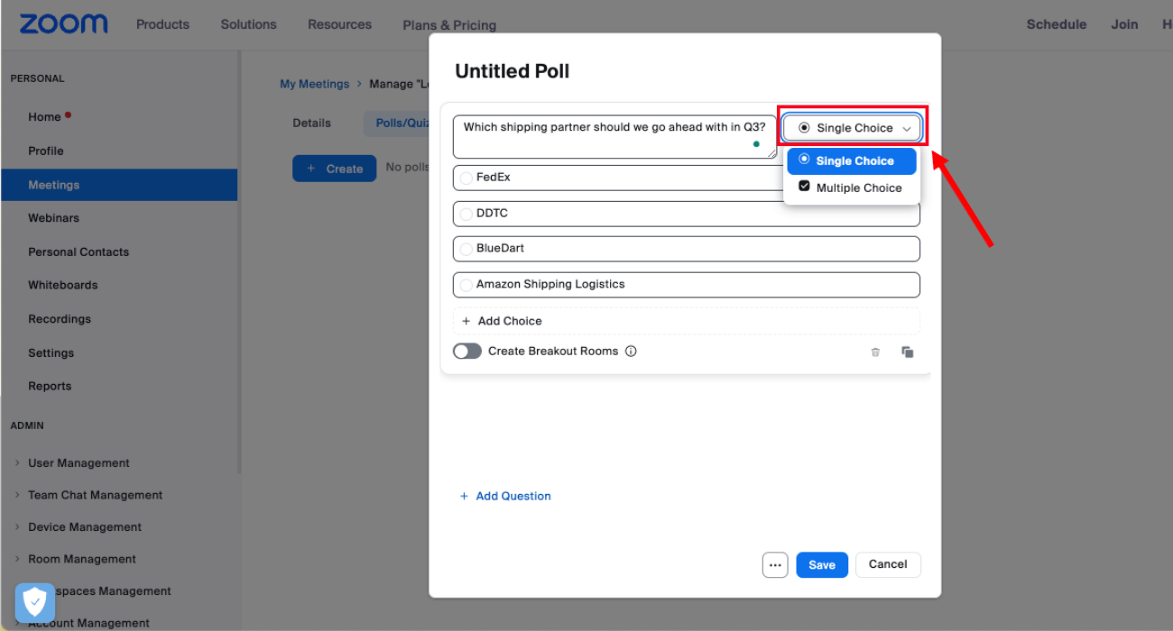This screenshot has height=631, width=1173.
Task: Toggle Create Breakout Rooms switch
Action: click(467, 352)
